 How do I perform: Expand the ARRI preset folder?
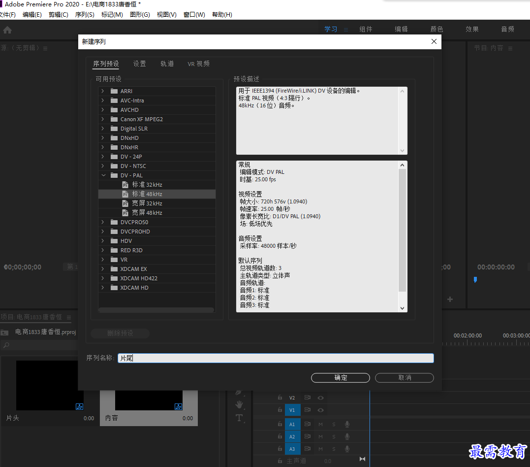point(103,91)
